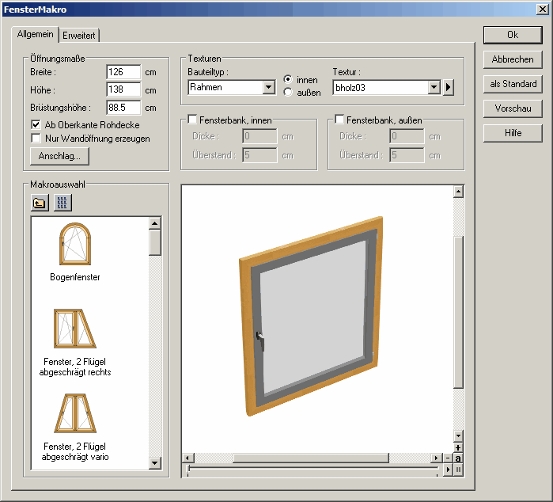Image resolution: width=553 pixels, height=502 pixels.
Task: Click the folder-up icon in Makroauswahl
Action: 40,203
